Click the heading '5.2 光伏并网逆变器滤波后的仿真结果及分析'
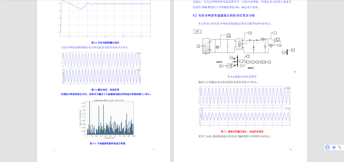The height and width of the screenshot is (162, 344). coord(224,15)
